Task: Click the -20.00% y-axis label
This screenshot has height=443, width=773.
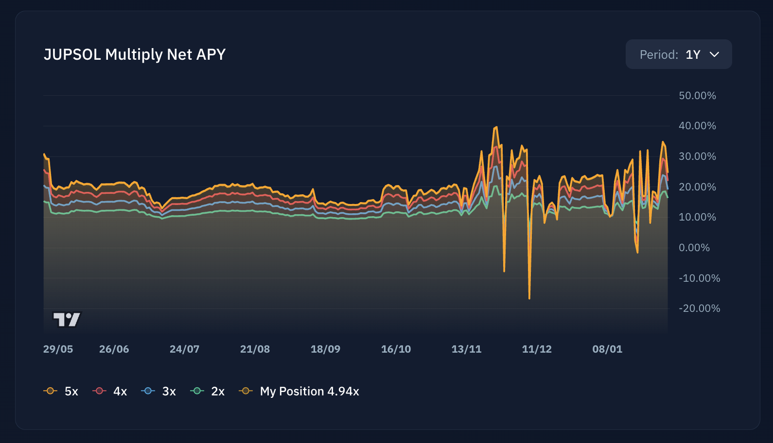Action: point(699,308)
